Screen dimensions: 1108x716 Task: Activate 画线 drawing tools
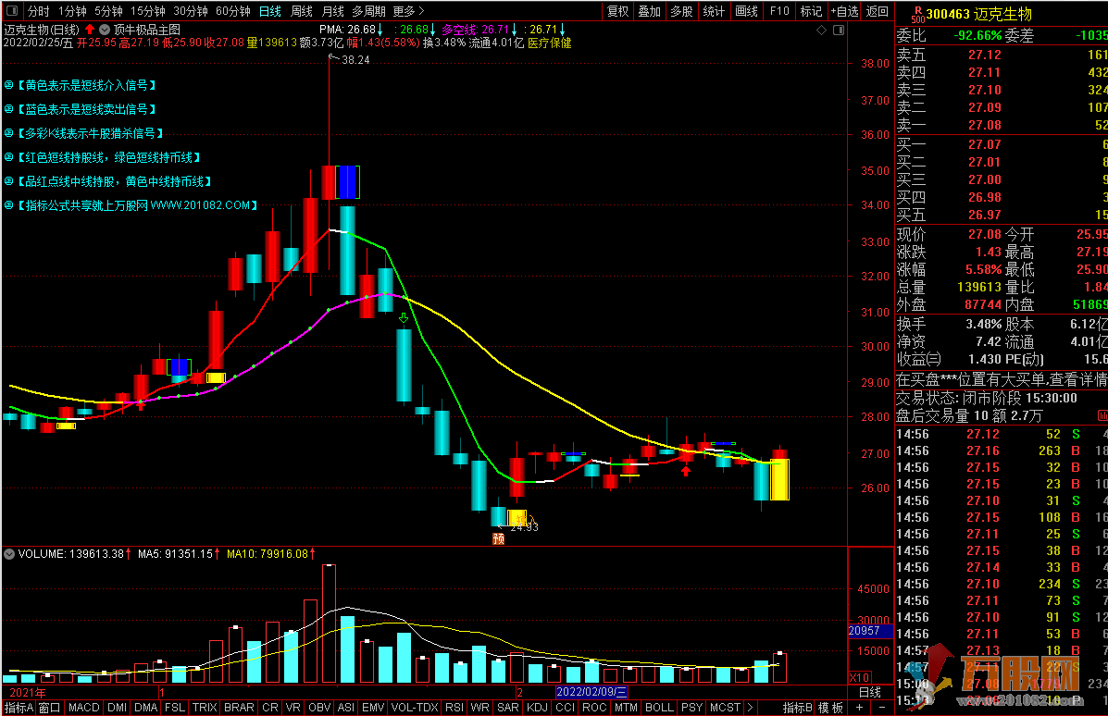(746, 11)
